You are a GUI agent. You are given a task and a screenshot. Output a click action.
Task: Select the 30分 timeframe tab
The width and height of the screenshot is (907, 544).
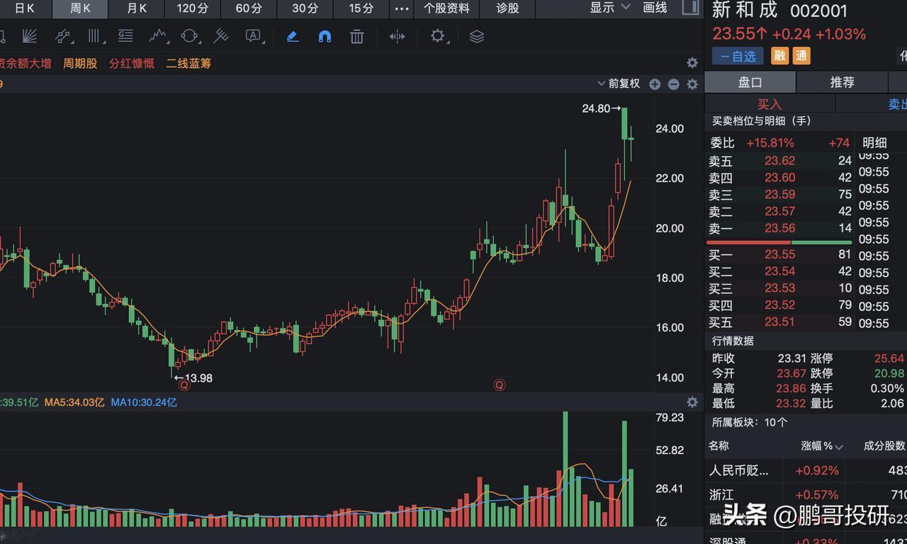coord(305,8)
